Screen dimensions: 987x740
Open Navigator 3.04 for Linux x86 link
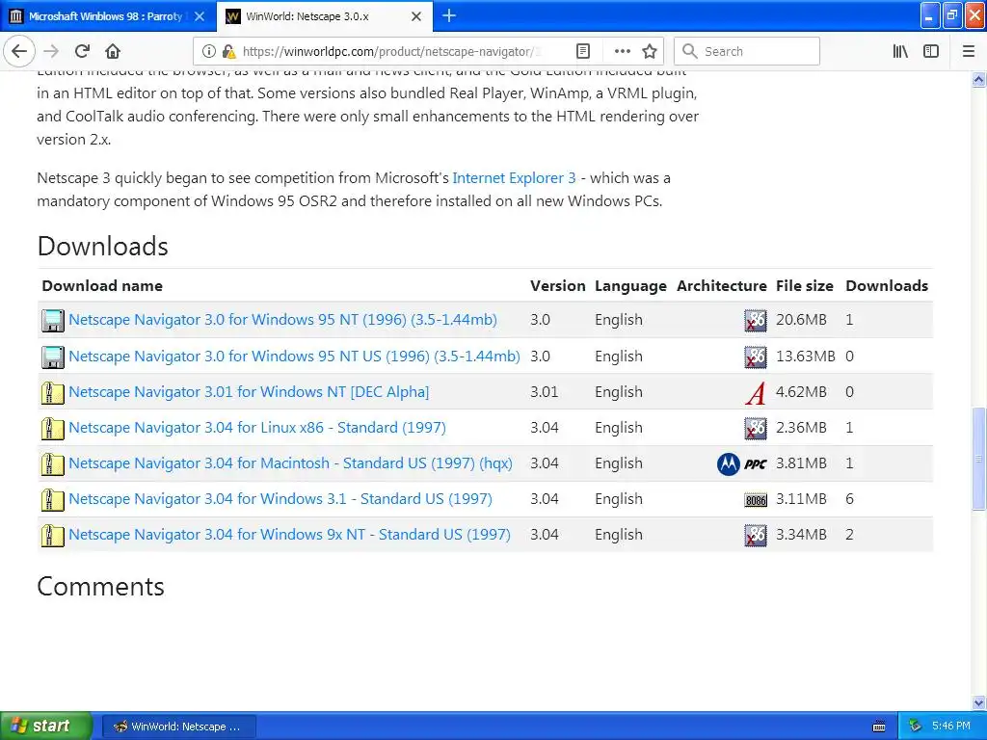pyautogui.click(x=256, y=428)
